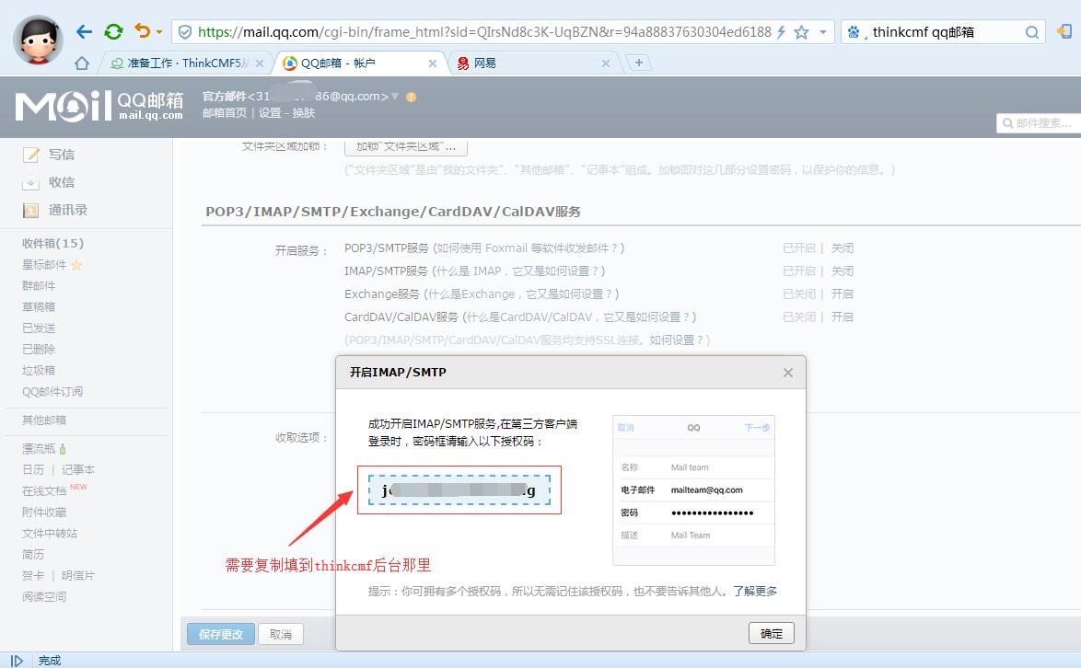
Task: Click the yellow dot icon next to account
Action: 411,98
